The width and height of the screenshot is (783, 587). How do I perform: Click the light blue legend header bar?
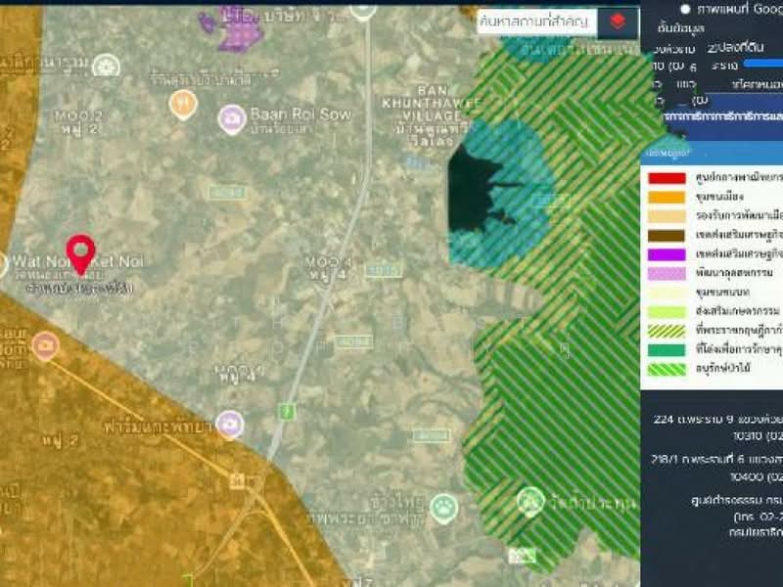click(712, 154)
